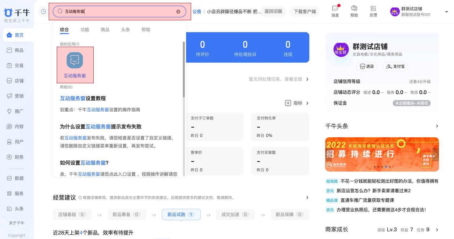The image size is (454, 239).
Task: Click the 千牛 logo icon
Action: click(x=8, y=12)
